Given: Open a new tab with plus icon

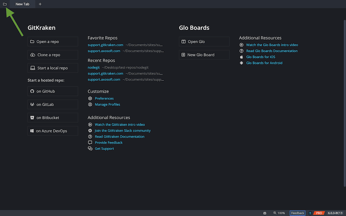Looking at the screenshot, I should click(40, 4).
